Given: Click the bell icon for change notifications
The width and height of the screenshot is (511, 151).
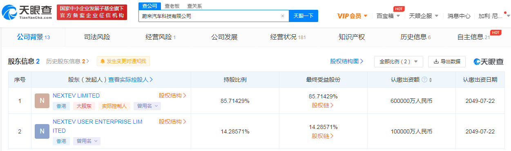Looking at the screenshot, I should pyautogui.click(x=103, y=61).
